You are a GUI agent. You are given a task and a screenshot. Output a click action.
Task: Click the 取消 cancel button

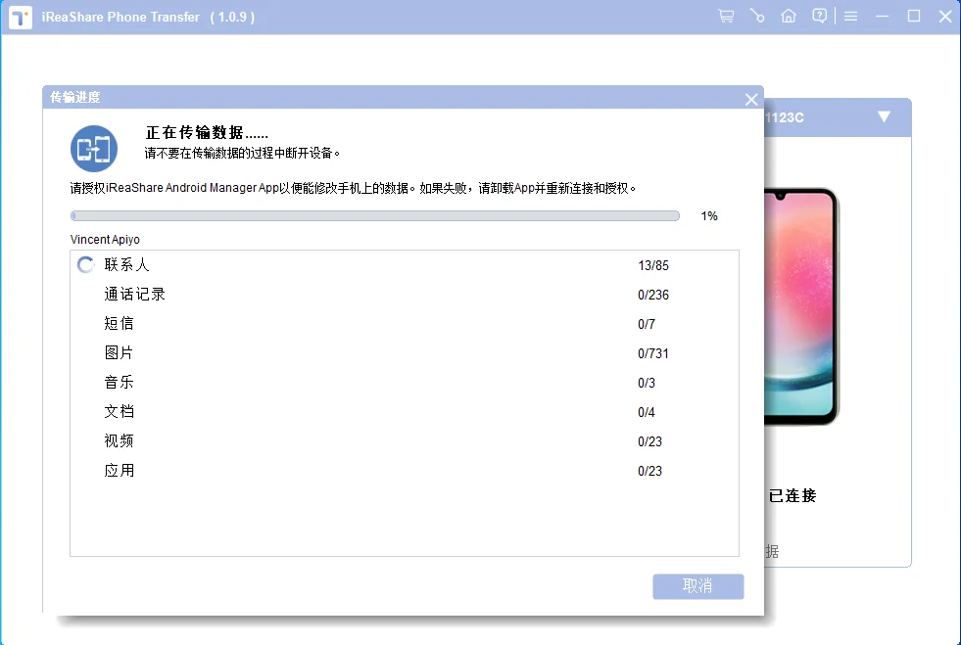[x=697, y=585]
